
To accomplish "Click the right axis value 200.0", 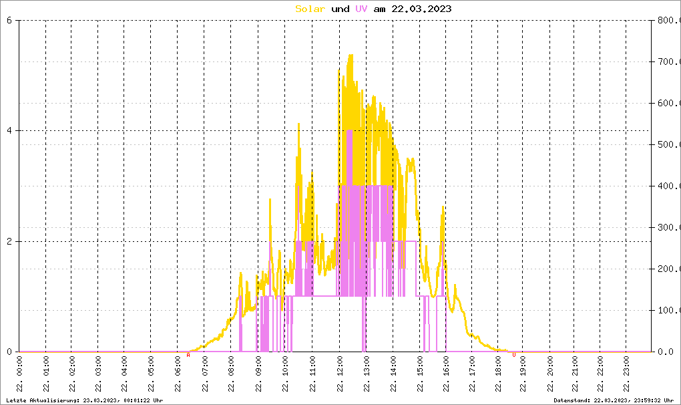I will click(668, 269).
